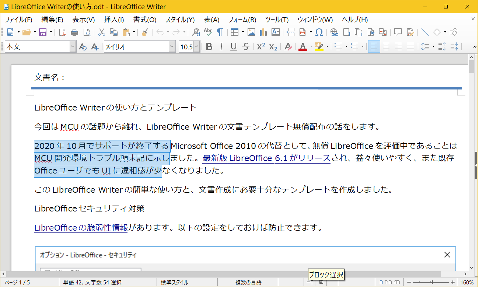Select the Line drawing tool
This screenshot has height=287, width=479.
pyautogui.click(x=425, y=32)
